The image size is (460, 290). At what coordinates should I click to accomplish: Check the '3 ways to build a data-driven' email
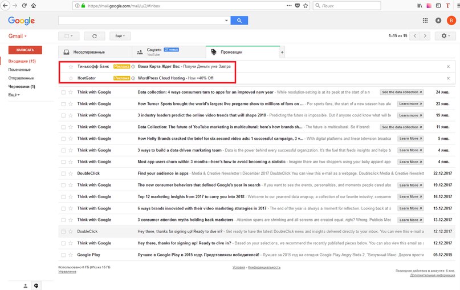(x=63, y=151)
